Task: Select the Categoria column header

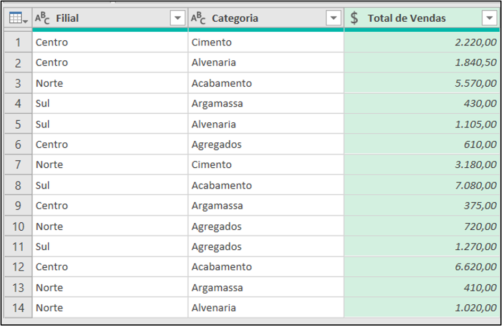Action: [x=266, y=18]
